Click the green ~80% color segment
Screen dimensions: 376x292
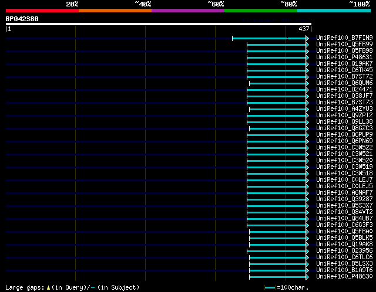coord(261,11)
